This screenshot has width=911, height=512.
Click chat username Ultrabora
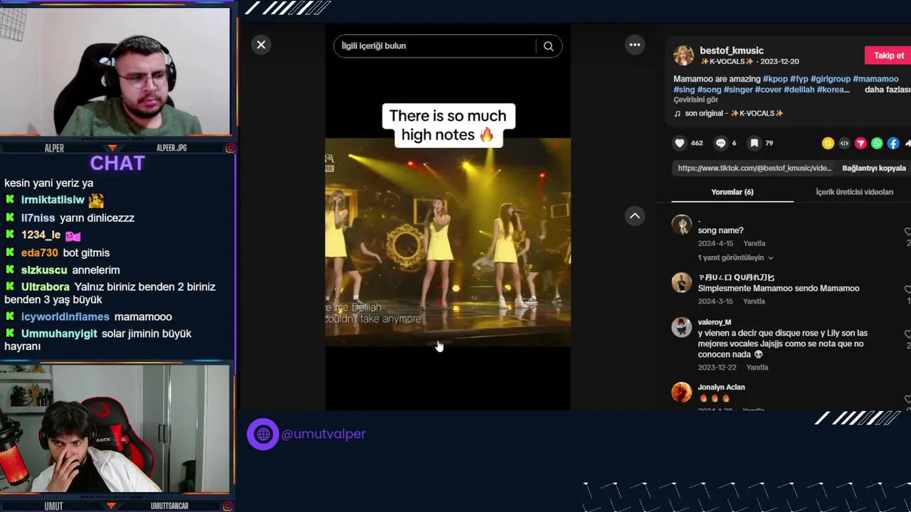[46, 287]
